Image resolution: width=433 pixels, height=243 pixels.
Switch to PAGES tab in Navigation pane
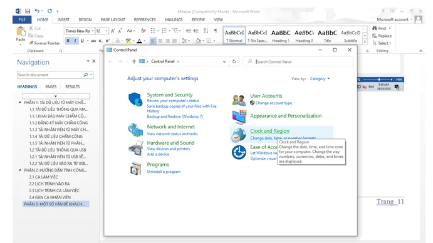(51, 86)
